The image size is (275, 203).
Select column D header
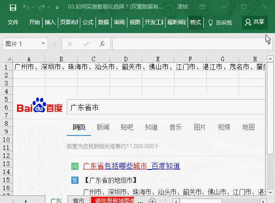126,59
